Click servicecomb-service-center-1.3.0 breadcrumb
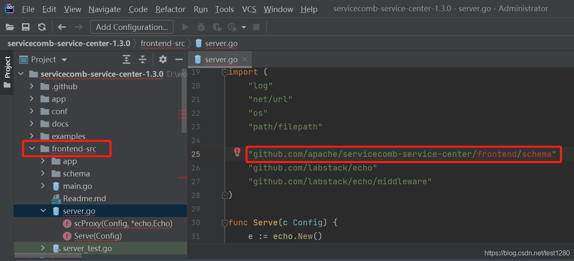 [69, 43]
